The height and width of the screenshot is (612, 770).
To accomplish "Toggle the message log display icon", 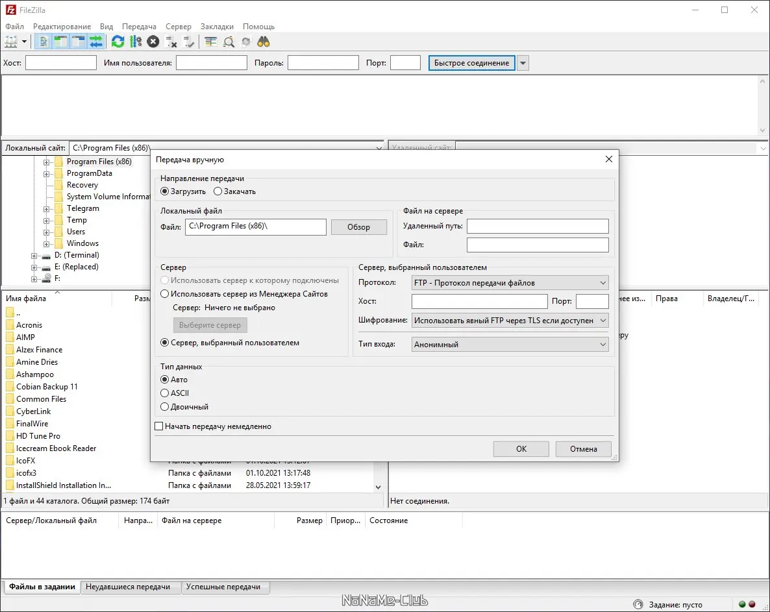I will [44, 42].
